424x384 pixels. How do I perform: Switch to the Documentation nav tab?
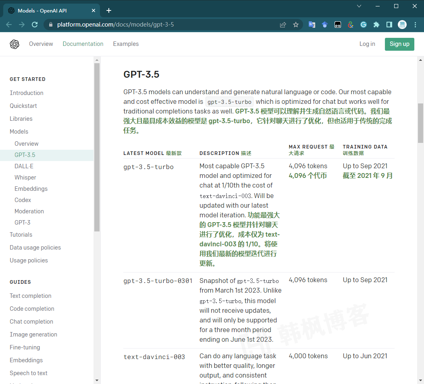(x=83, y=44)
